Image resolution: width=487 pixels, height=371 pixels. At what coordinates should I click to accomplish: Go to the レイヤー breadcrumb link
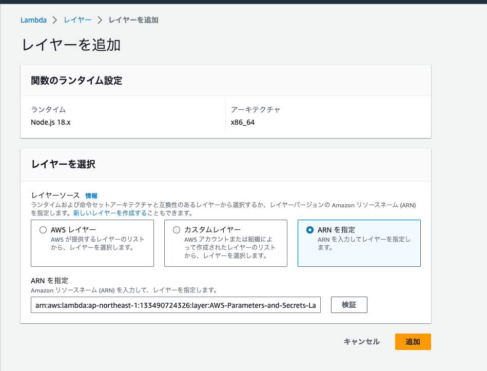pos(77,20)
